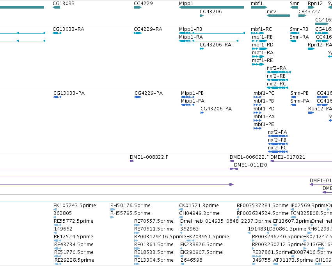Select transcript Smn-RB
The width and height of the screenshot is (332, 266).
(295, 33)
